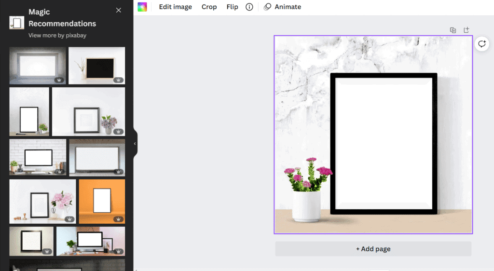Choose the frame with pink peonies thumbnail
494x271 pixels.
(x=42, y=202)
